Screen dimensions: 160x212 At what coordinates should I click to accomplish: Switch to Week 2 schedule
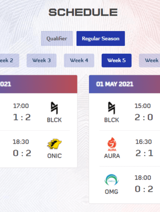(x=9, y=61)
